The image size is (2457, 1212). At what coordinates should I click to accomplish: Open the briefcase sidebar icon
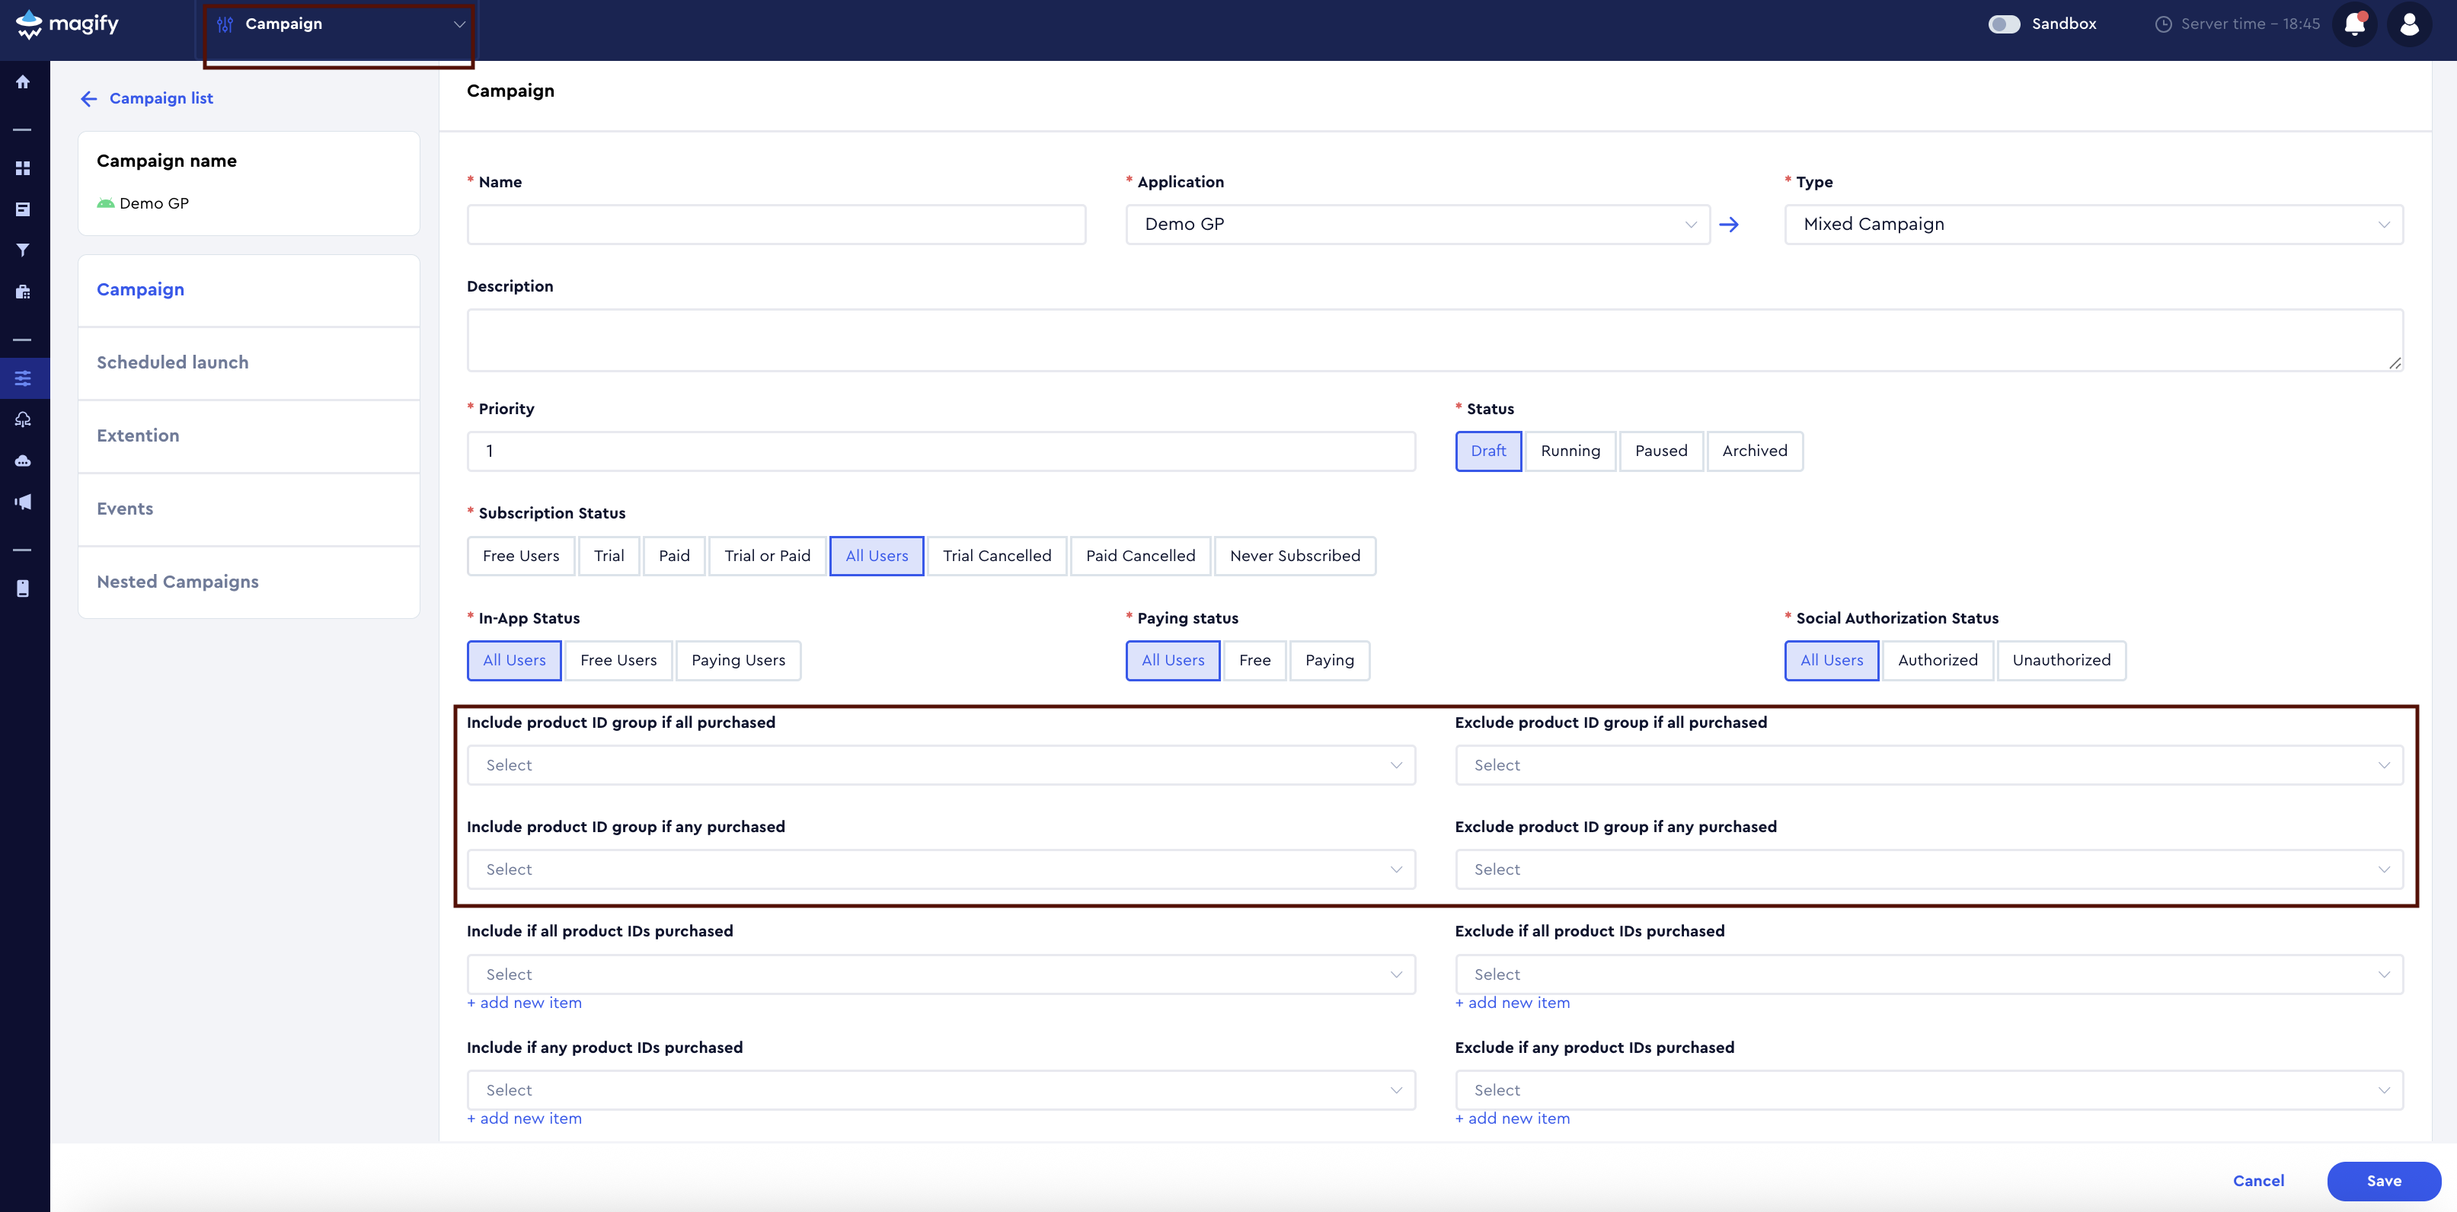point(23,292)
